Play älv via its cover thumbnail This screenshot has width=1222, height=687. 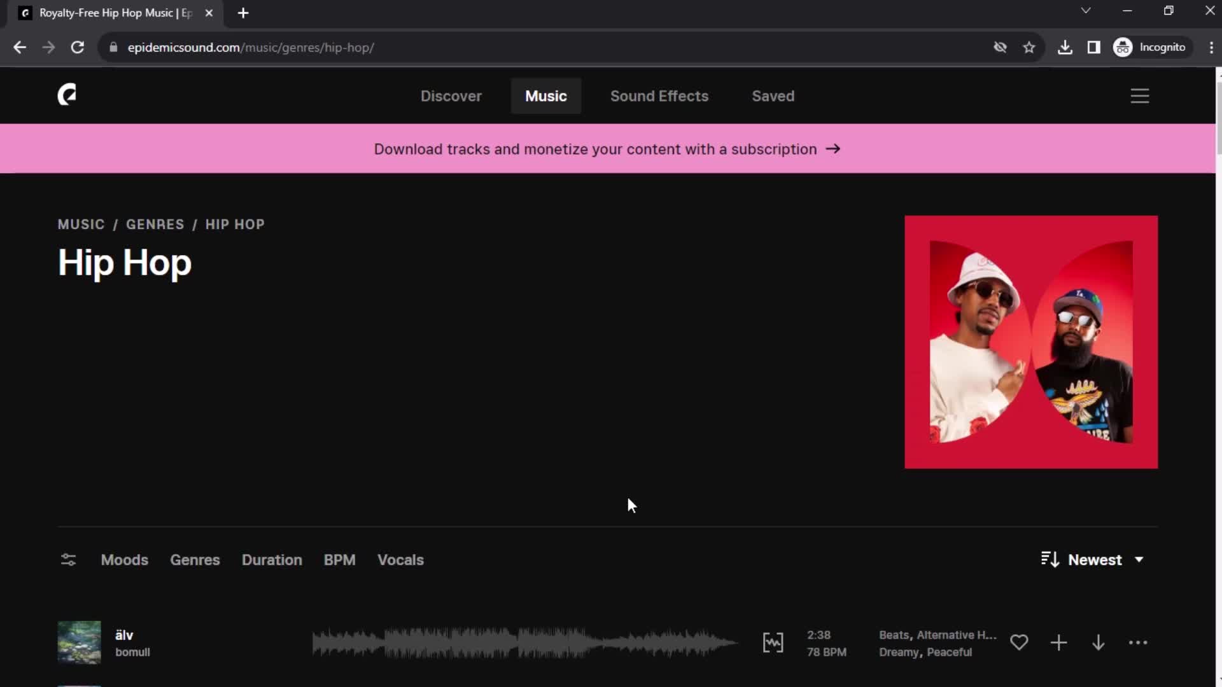pos(79,642)
